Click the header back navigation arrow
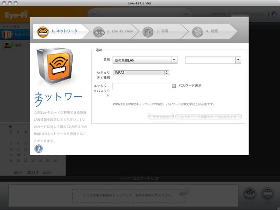 (x=94, y=14)
